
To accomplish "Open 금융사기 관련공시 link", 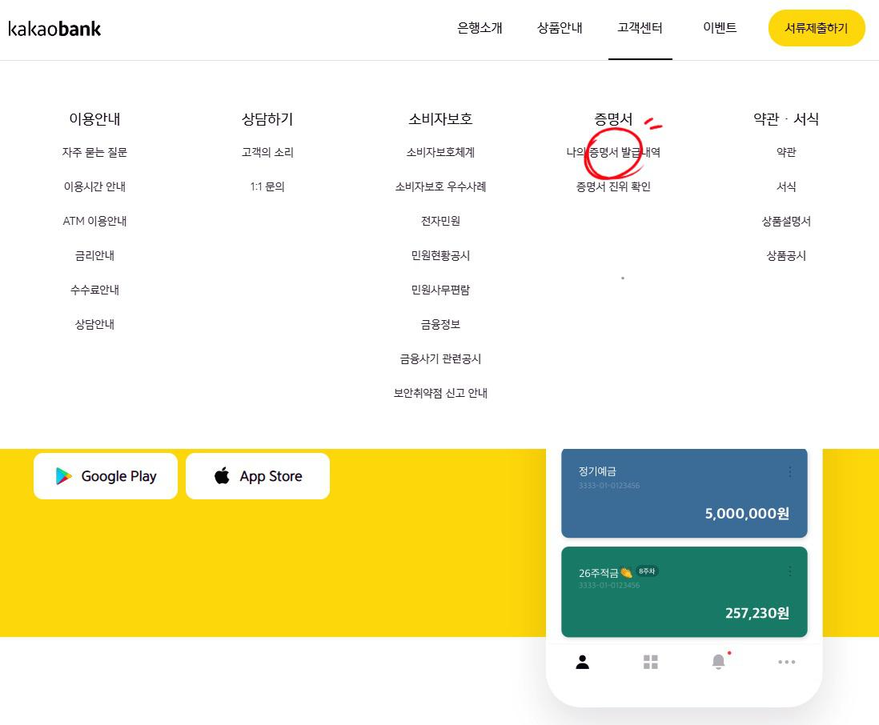I will 440,358.
